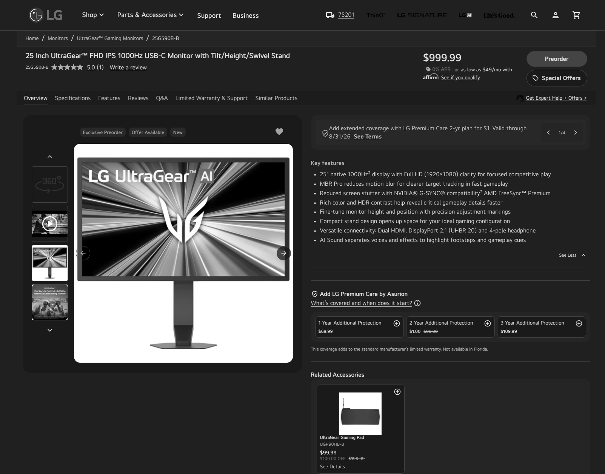The width and height of the screenshot is (605, 474).
Task: Switch to the Reviews tab
Action: pyautogui.click(x=138, y=98)
